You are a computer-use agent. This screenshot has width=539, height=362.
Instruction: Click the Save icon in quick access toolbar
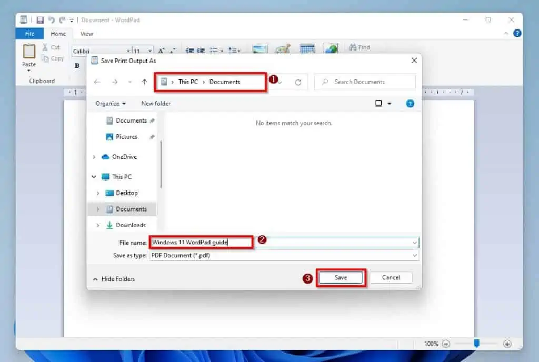[x=40, y=19]
